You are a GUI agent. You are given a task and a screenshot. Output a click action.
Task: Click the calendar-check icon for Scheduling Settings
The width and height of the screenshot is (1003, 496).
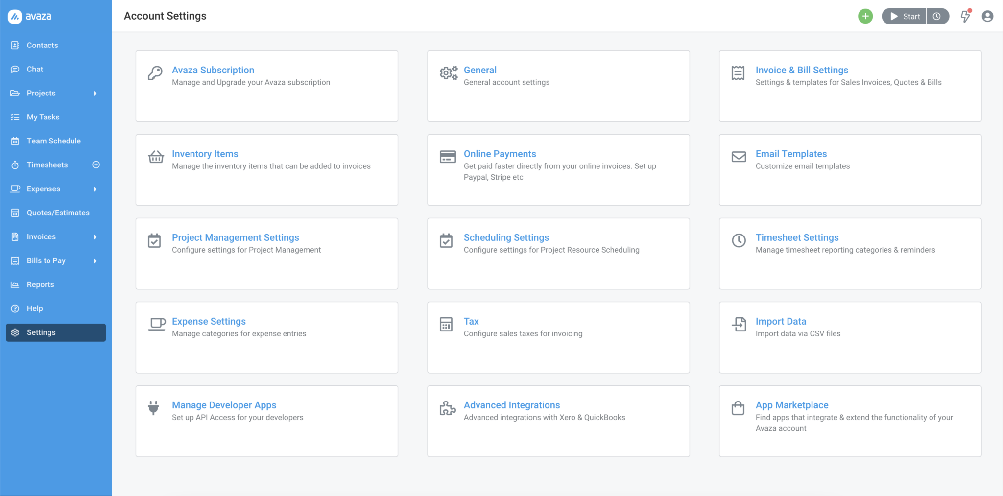[x=446, y=240]
